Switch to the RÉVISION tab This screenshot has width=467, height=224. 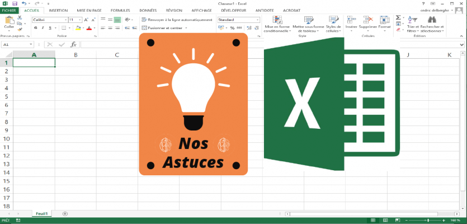coord(174,11)
